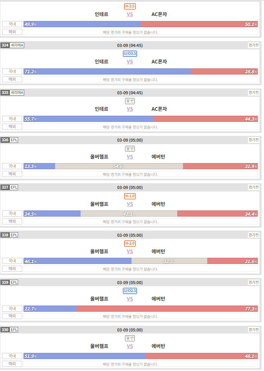
Task: Click the H-2.0 badge in match 328
Action: (x=130, y=243)
